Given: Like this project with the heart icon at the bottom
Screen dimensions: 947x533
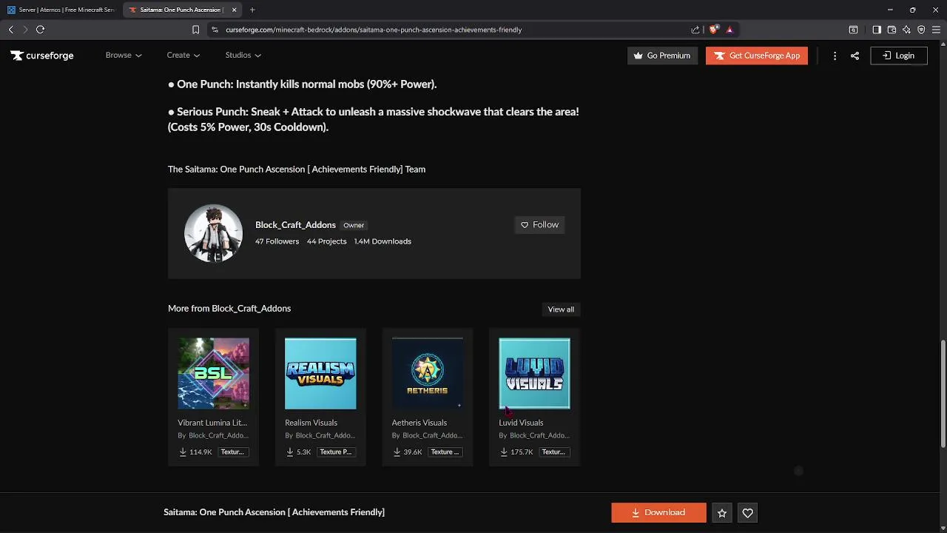Looking at the screenshot, I should 747,513.
